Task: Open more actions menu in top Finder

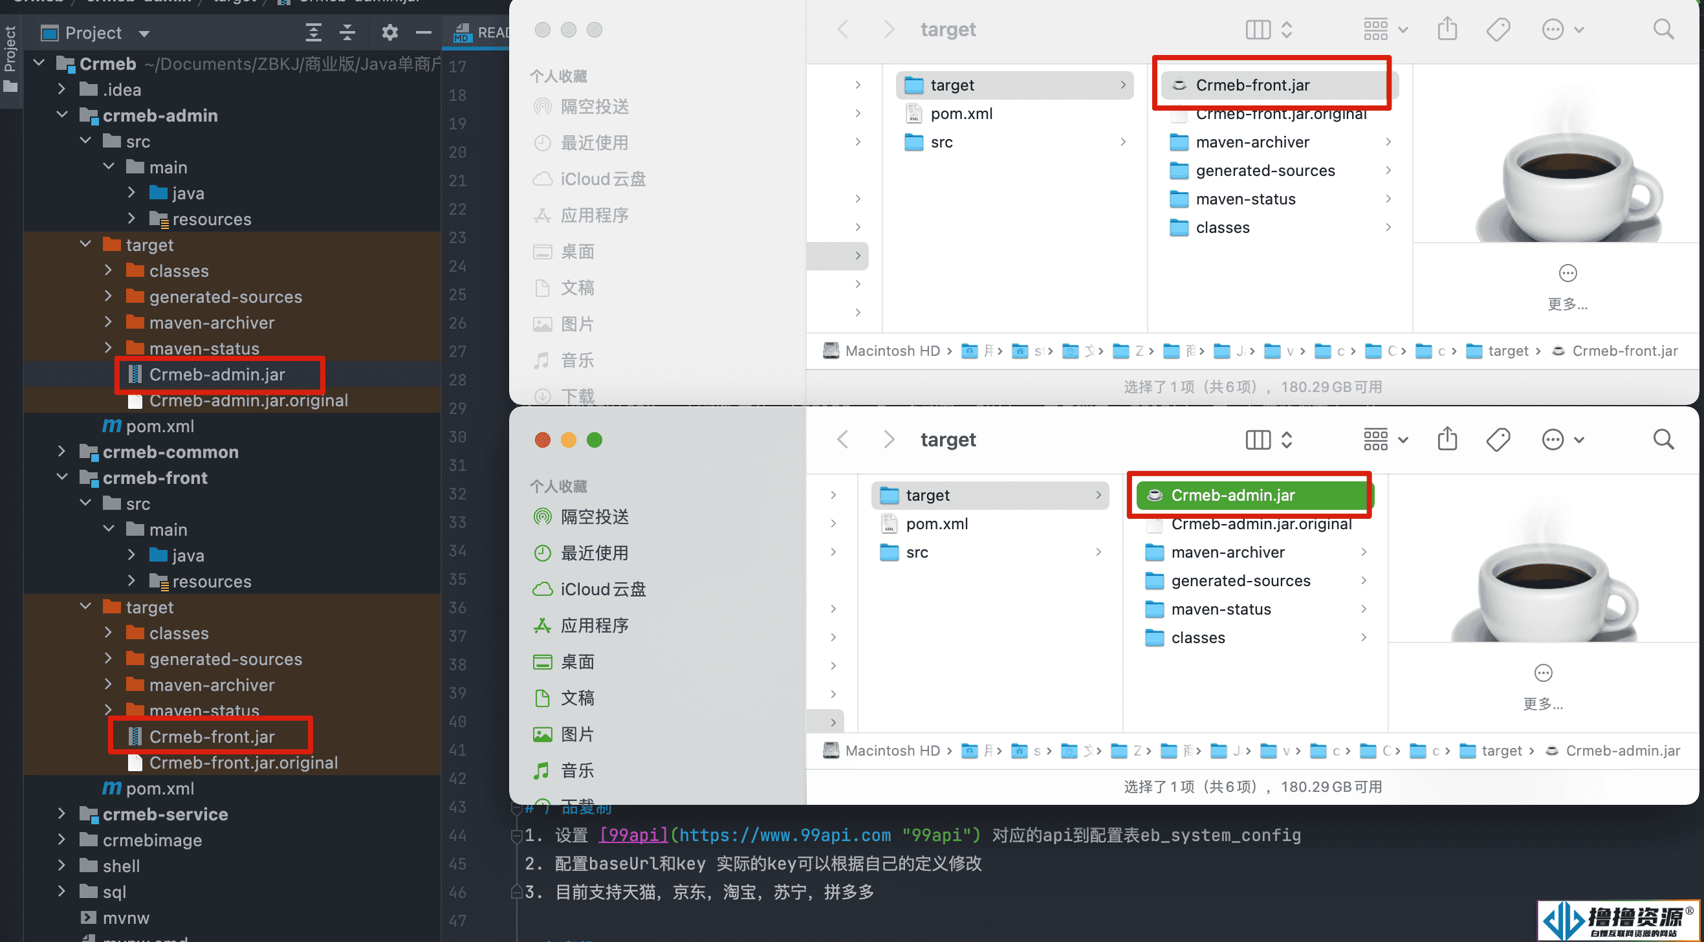Action: click(x=1562, y=29)
